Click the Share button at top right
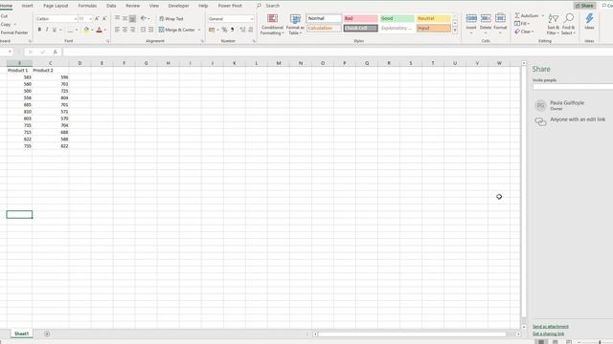 click(584, 6)
